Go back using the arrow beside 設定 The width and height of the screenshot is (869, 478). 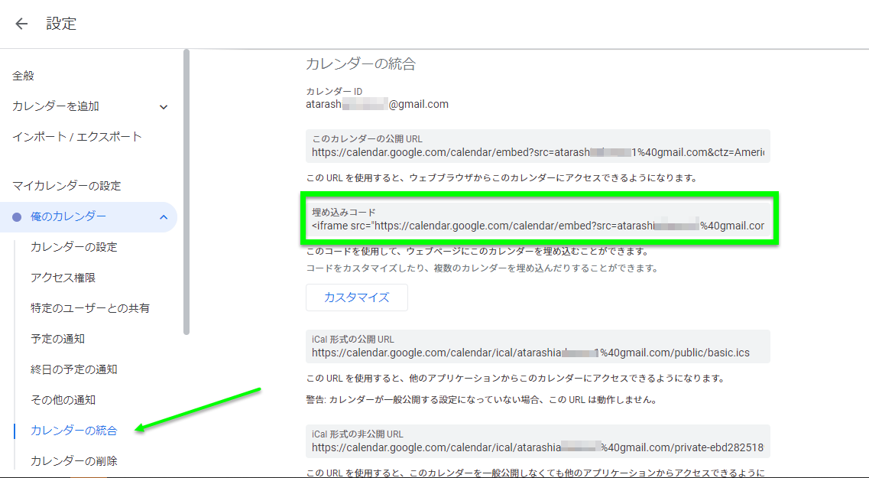pyautogui.click(x=21, y=23)
